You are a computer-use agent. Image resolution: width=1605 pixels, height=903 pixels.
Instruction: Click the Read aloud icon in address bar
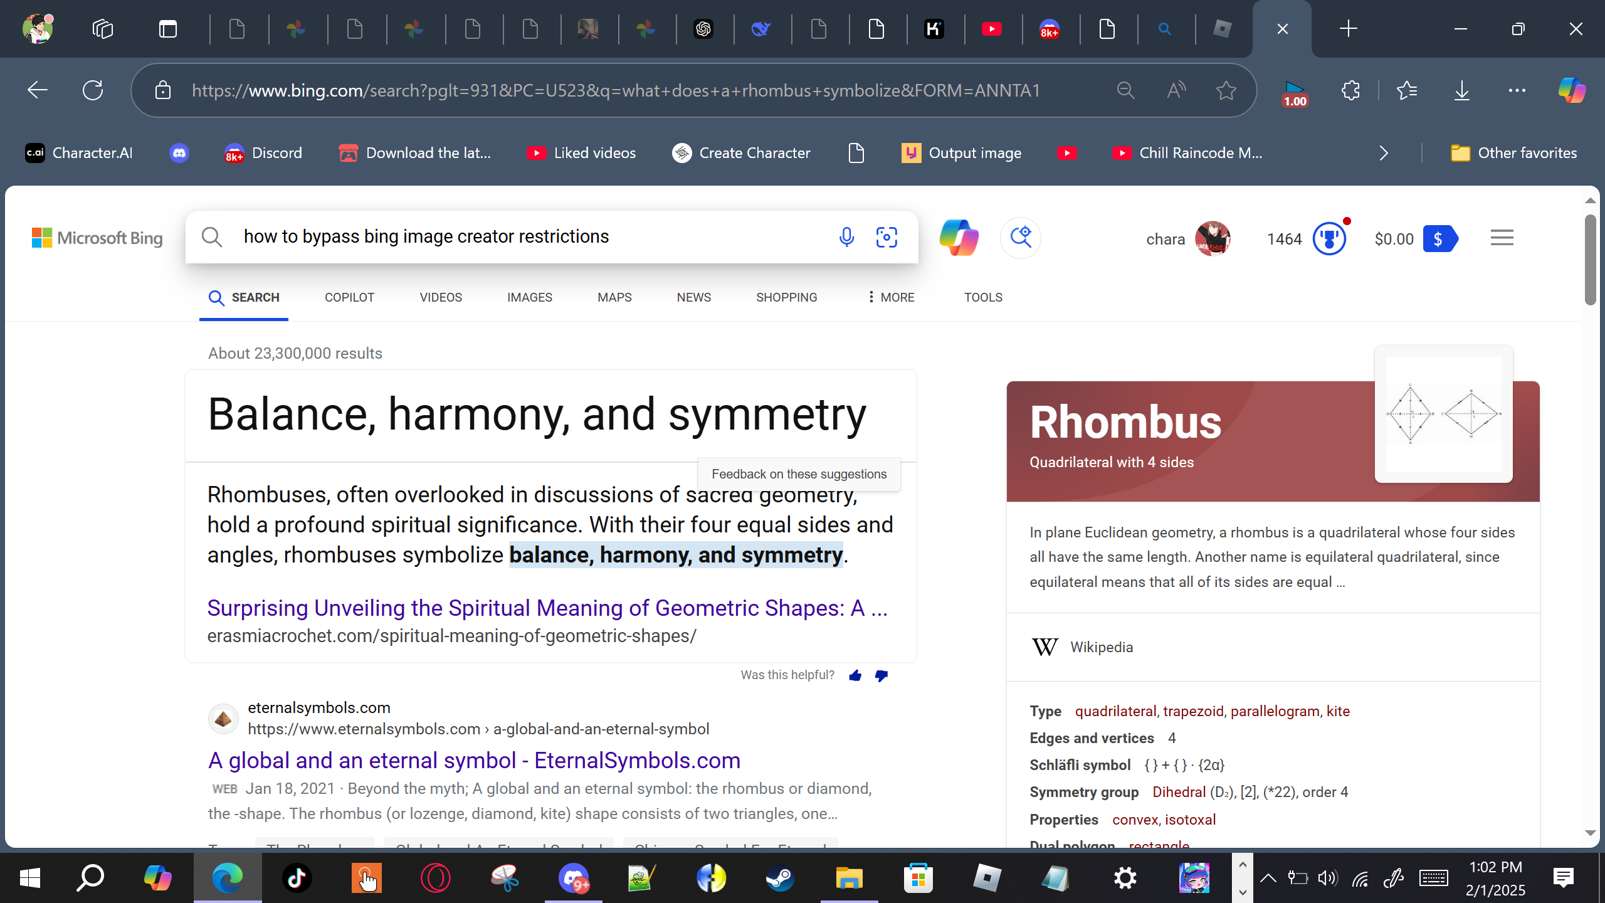[1176, 91]
